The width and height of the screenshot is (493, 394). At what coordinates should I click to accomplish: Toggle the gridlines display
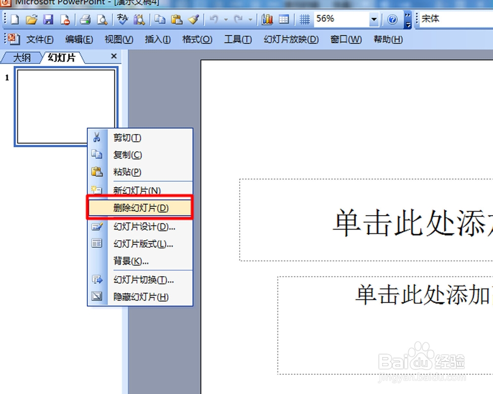pyautogui.click(x=305, y=19)
